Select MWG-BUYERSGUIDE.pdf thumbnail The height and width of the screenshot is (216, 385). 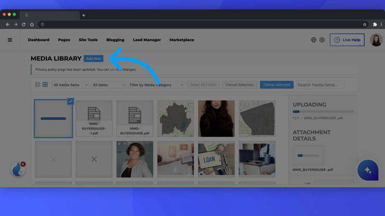click(135, 118)
